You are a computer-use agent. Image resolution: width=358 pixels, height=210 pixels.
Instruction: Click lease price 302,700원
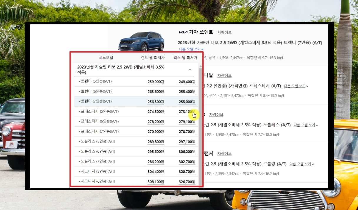[x=187, y=162]
